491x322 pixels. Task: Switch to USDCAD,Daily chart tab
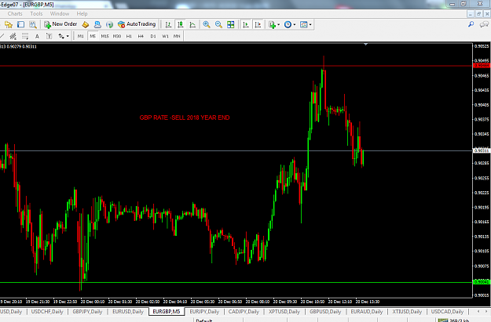[447, 312]
